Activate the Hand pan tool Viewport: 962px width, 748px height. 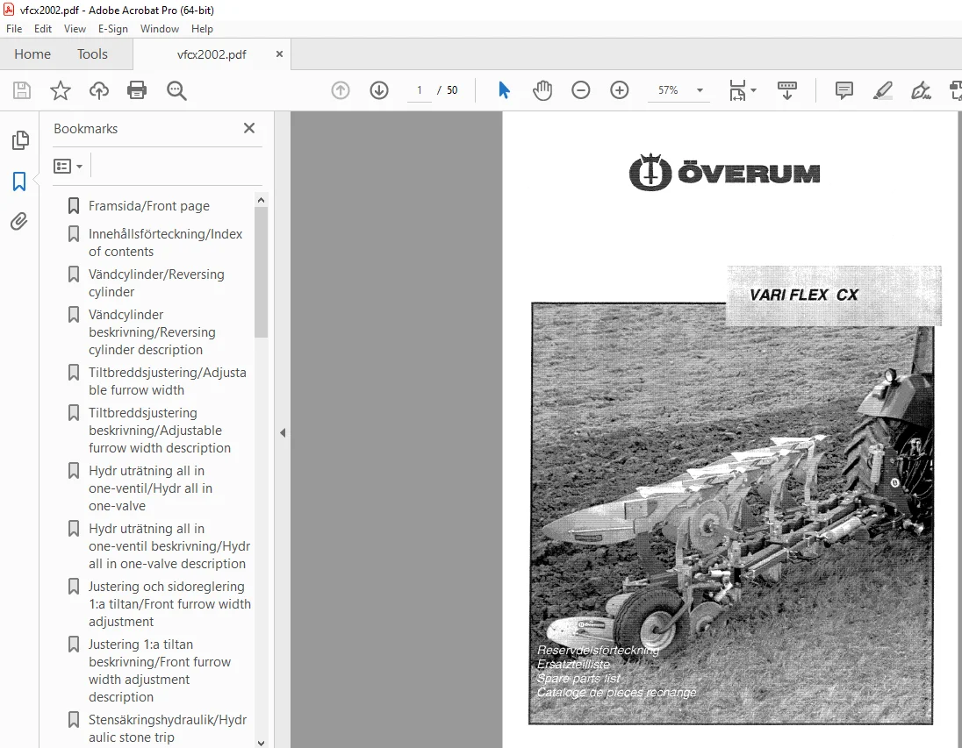pyautogui.click(x=542, y=90)
